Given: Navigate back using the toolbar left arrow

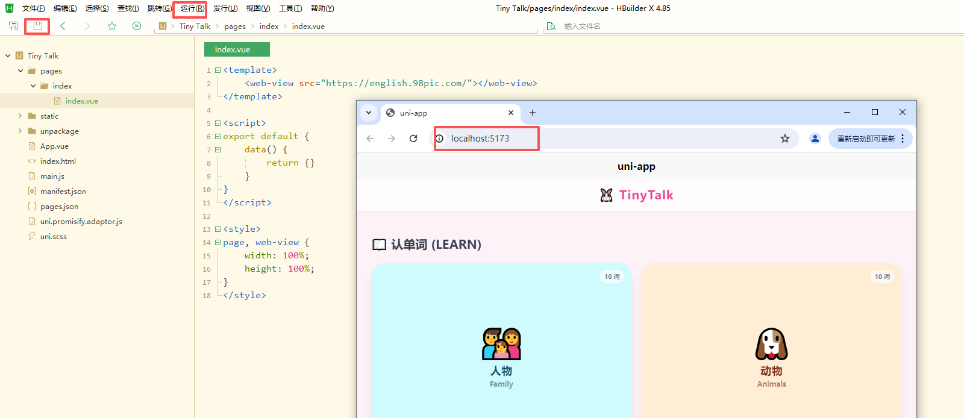Looking at the screenshot, I should click(63, 26).
